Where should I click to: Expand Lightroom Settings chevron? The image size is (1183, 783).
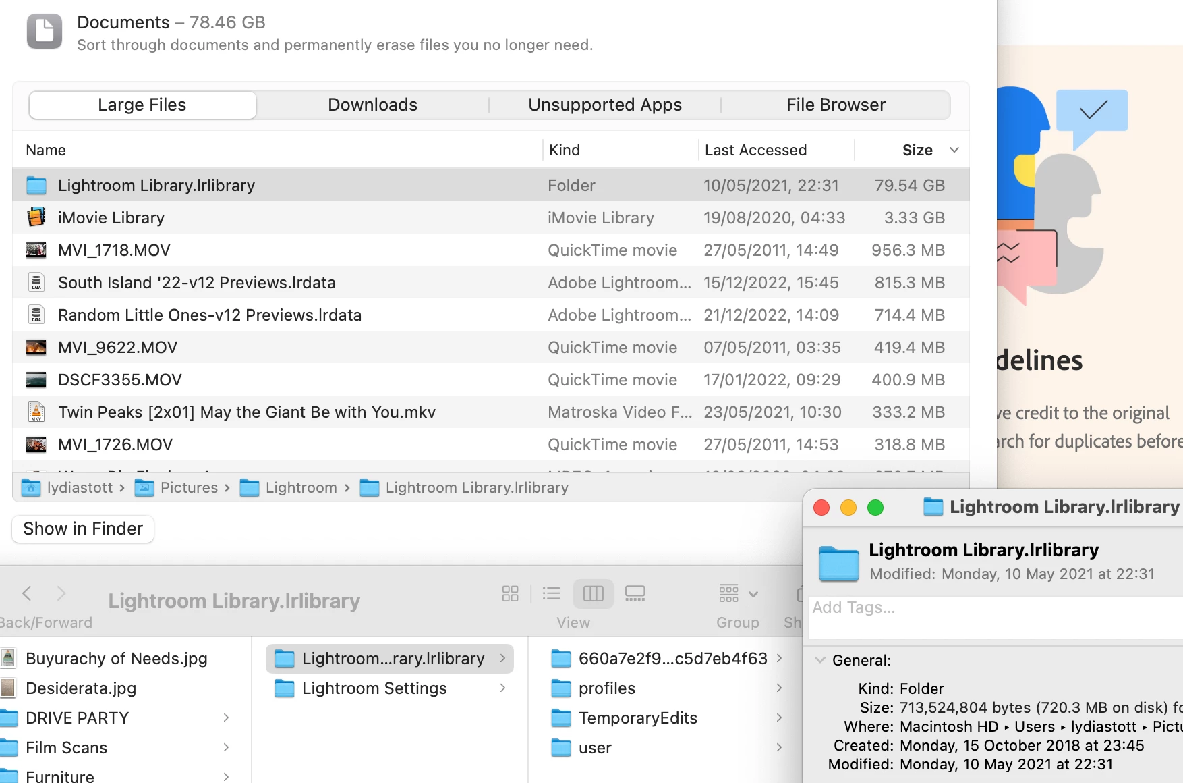[502, 688]
